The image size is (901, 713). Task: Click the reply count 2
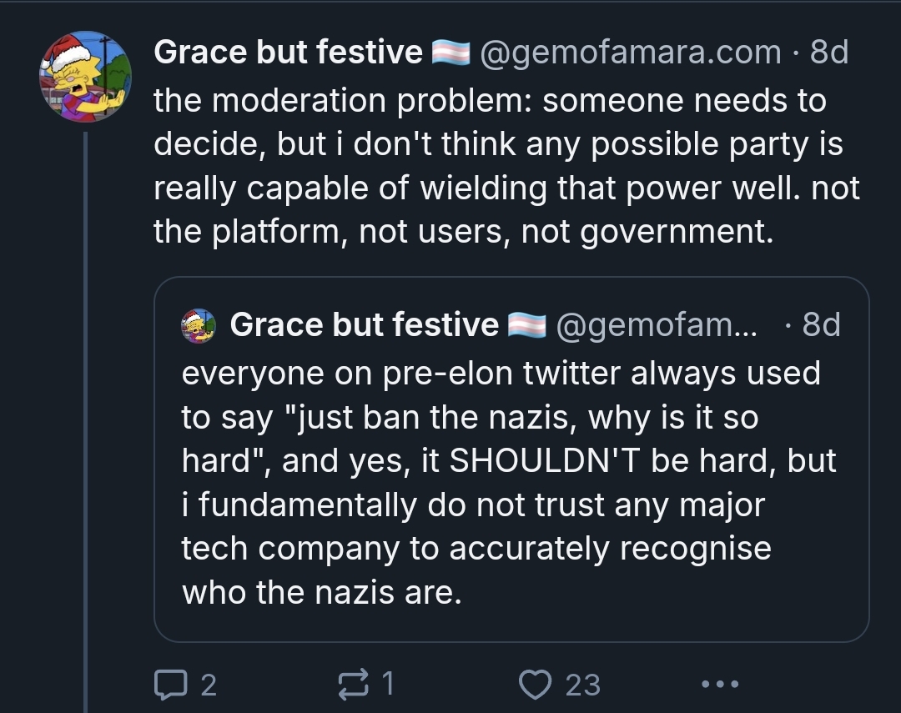[x=209, y=685]
